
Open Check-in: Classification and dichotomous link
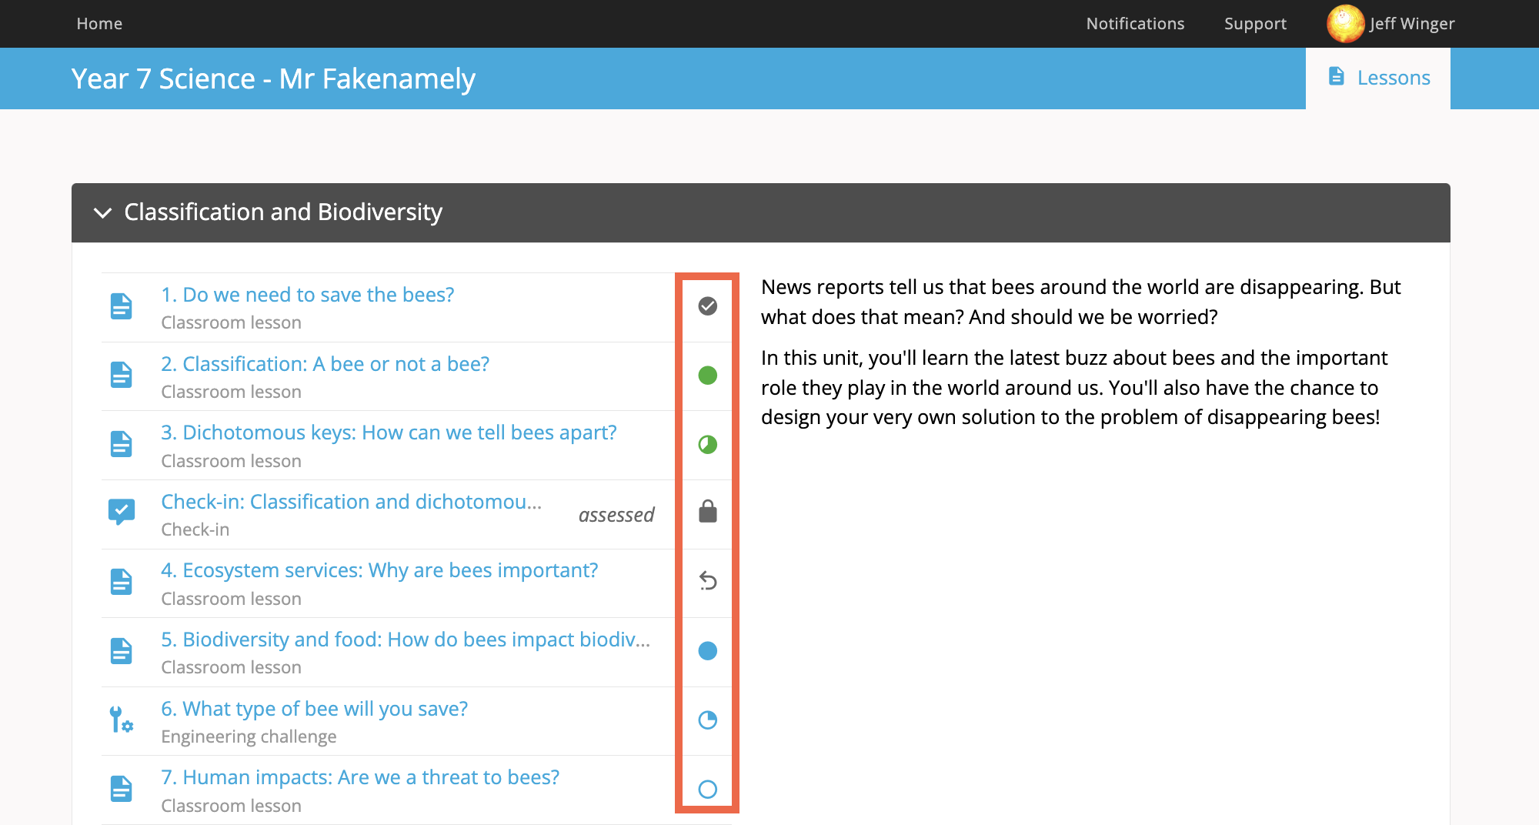pyautogui.click(x=351, y=502)
